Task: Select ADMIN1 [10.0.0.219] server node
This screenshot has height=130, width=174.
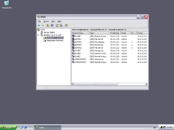Action: click(x=52, y=35)
